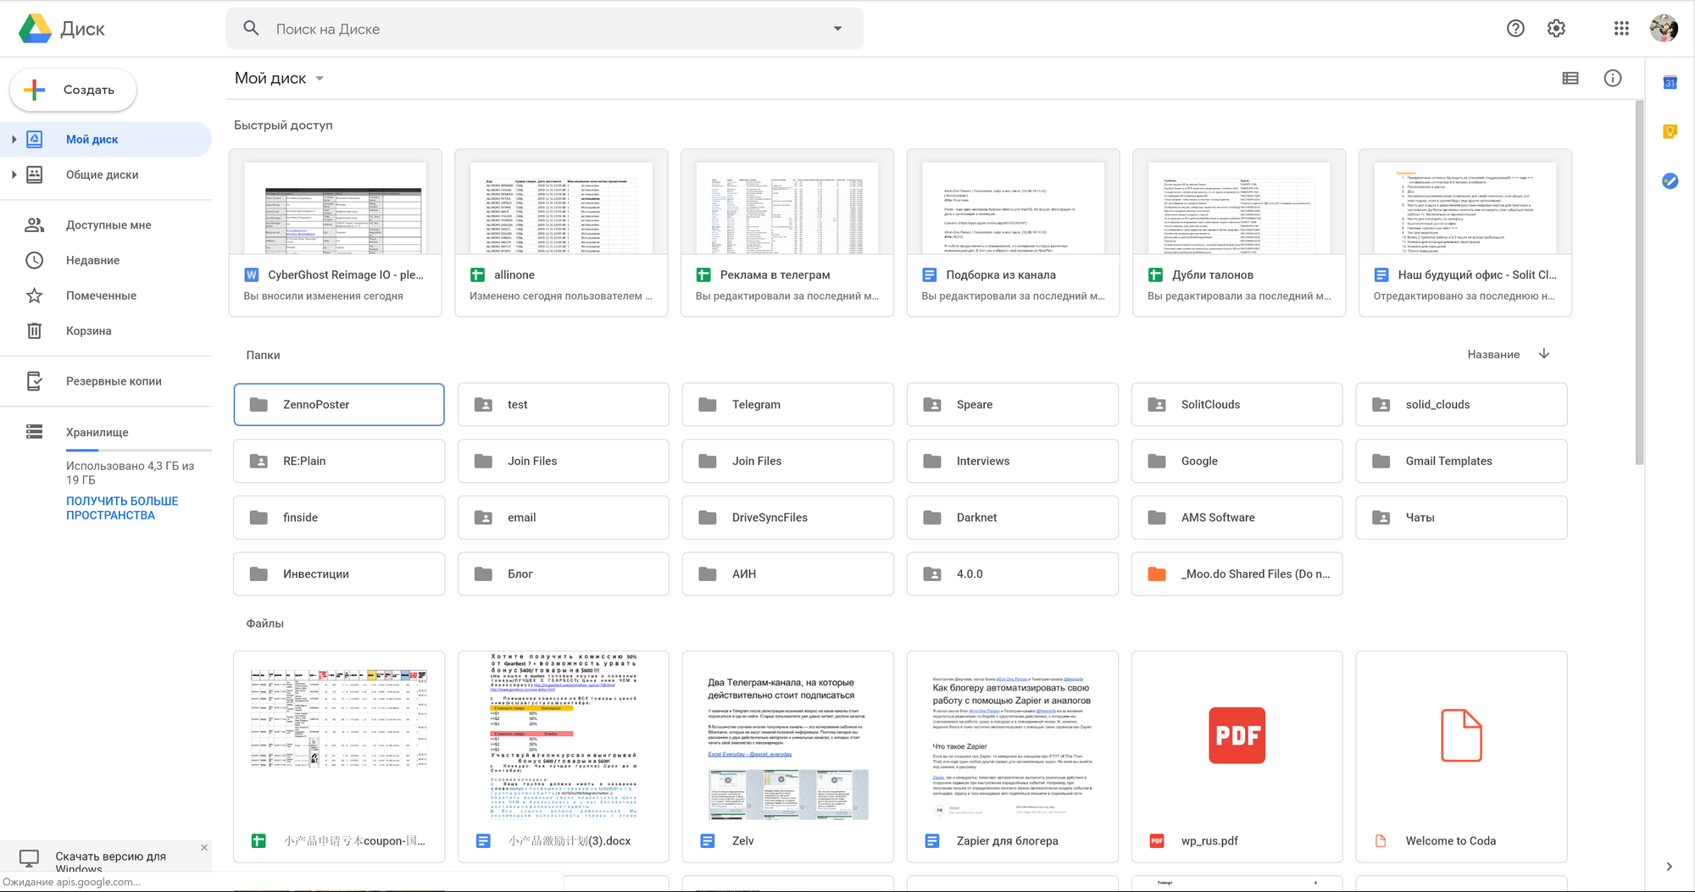Select the Помеченные sidebar entry

(100, 295)
